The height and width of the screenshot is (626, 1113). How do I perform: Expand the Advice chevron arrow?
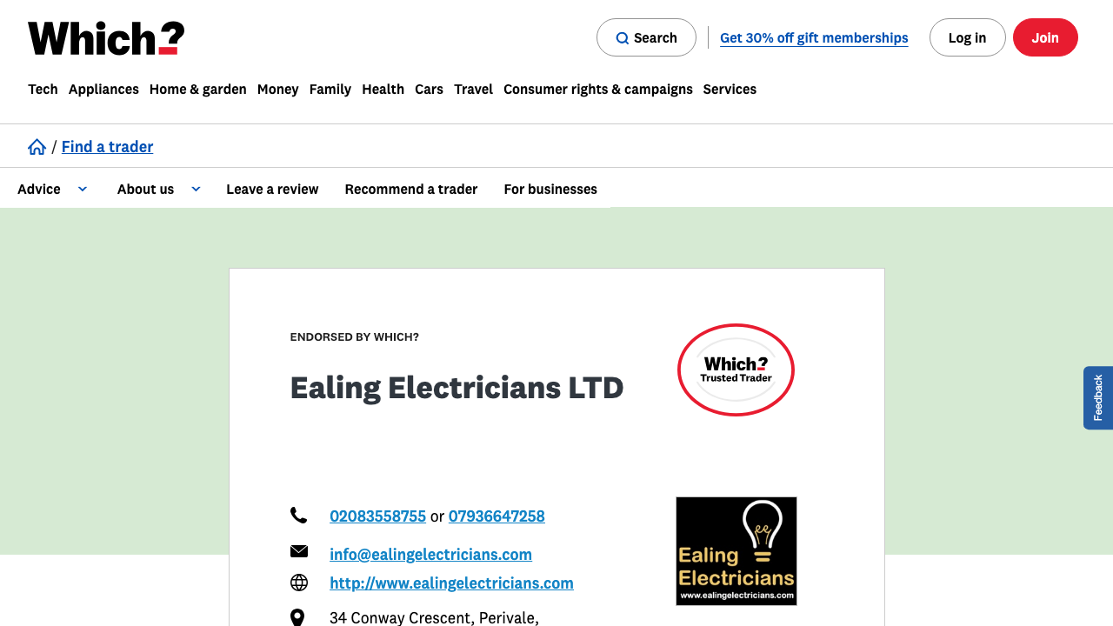(83, 189)
